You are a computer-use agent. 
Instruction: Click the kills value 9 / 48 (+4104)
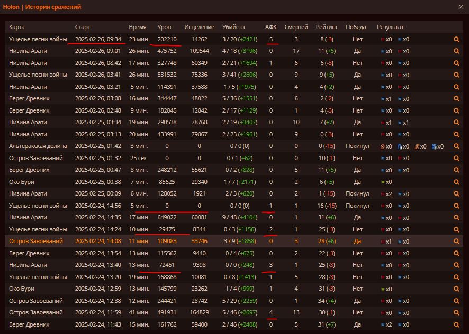click(x=240, y=218)
